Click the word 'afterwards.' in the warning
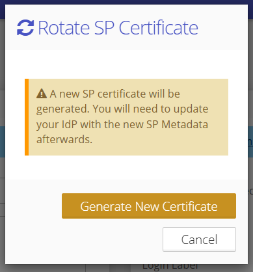Viewport: 253px width, 272px height. pos(64,139)
